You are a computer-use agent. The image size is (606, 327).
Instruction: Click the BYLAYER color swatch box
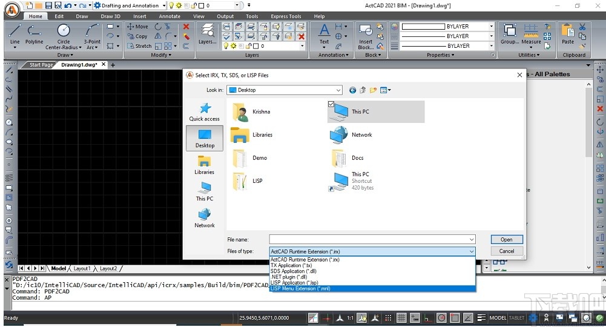coord(423,26)
